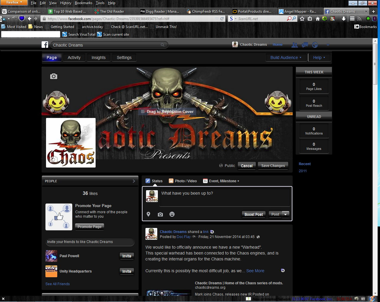Image resolution: width=380 pixels, height=302 pixels.
Task: Select the Photo / Video composer tab
Action: [x=183, y=181]
